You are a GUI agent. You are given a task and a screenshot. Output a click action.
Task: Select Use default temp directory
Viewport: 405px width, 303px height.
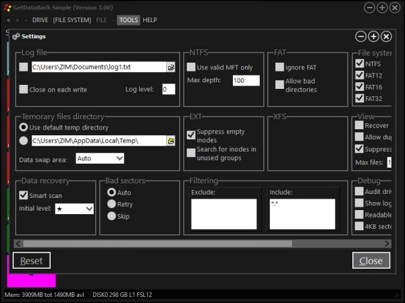pos(24,127)
